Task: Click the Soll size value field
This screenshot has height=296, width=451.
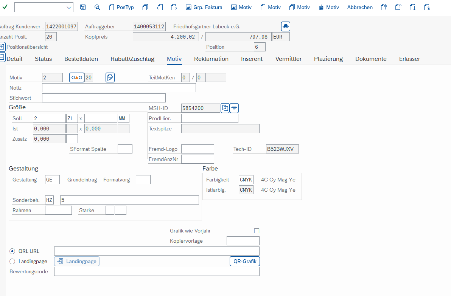Action: (x=49, y=118)
